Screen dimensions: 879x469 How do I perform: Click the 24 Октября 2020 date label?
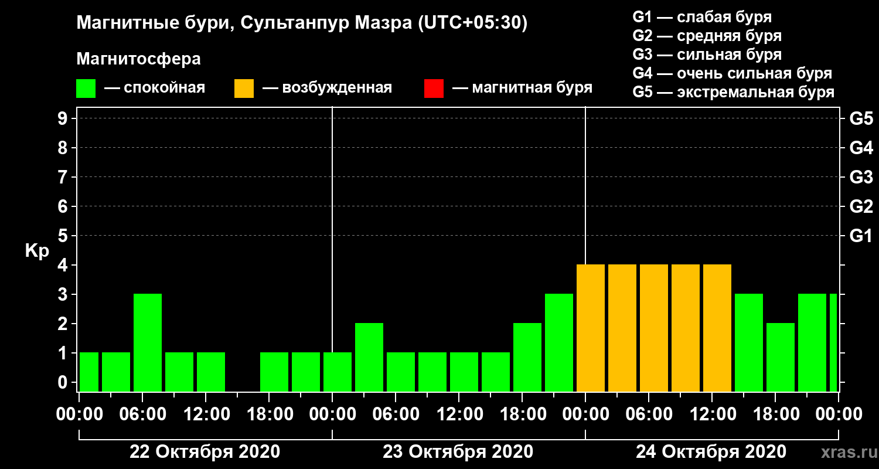[711, 452]
